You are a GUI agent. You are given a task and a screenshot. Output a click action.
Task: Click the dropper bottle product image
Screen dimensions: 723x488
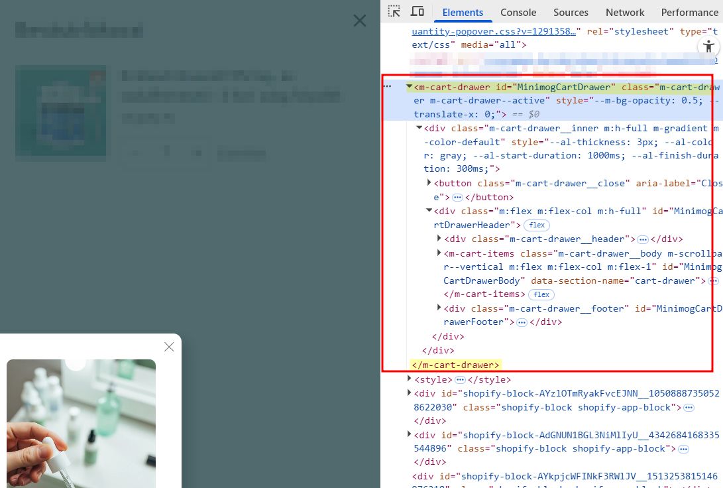(x=81, y=423)
